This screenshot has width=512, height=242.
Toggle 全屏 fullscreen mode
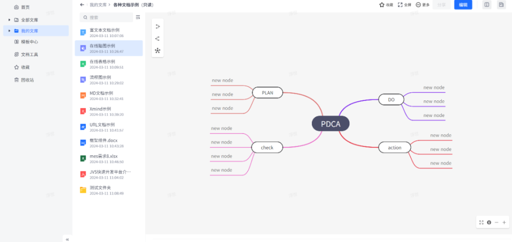click(x=404, y=5)
